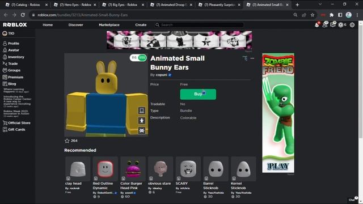Open Red Outline Dynamic item thumbnail

[105, 169]
